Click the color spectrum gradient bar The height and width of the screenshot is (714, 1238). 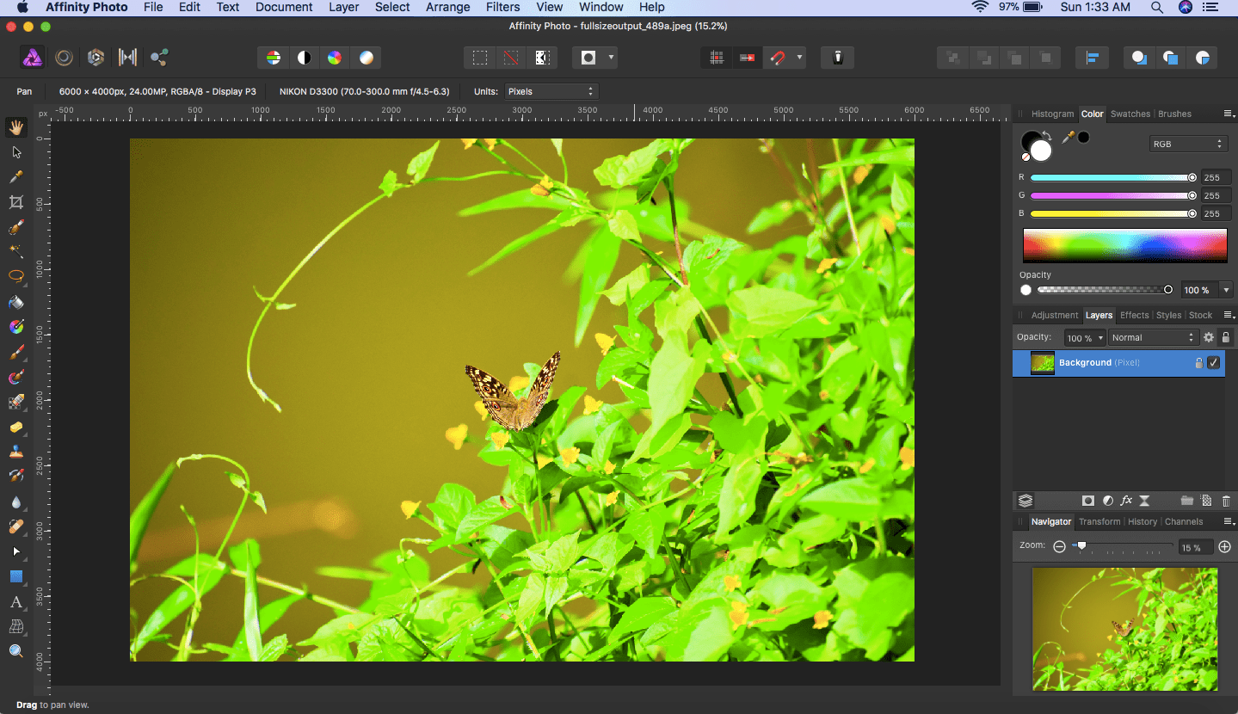[1124, 245]
